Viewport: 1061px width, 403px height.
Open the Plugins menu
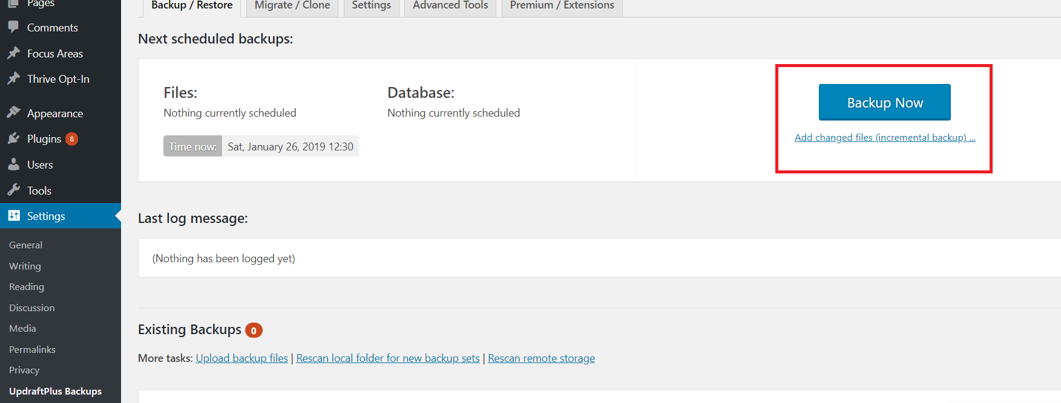click(x=61, y=139)
